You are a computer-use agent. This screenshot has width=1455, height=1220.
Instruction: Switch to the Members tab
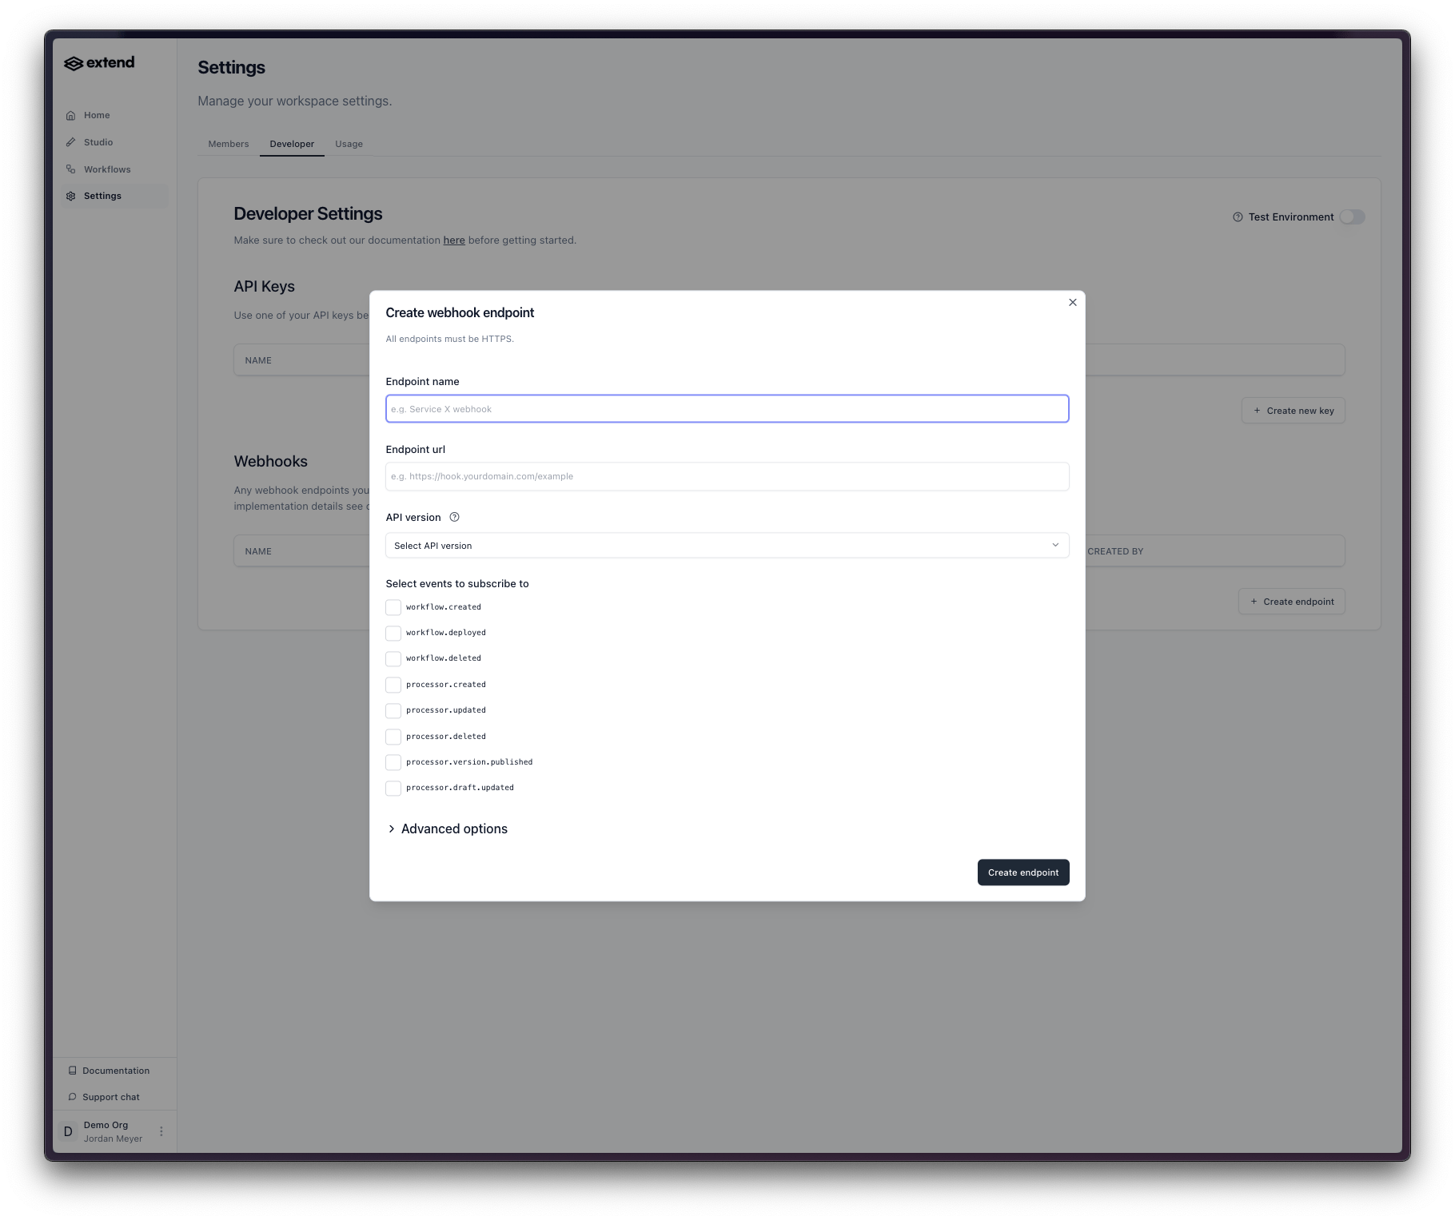(x=229, y=145)
